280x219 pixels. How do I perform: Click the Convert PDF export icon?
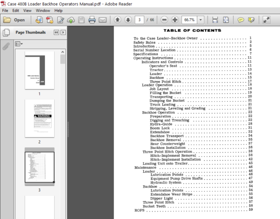click(x=50, y=20)
